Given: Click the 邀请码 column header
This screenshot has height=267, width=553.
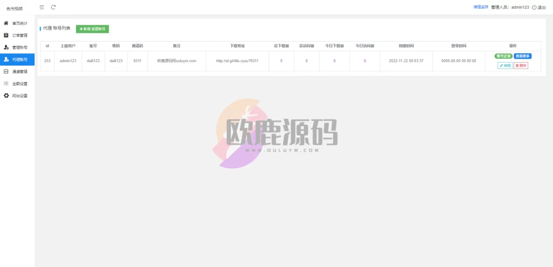Looking at the screenshot, I should (138, 46).
